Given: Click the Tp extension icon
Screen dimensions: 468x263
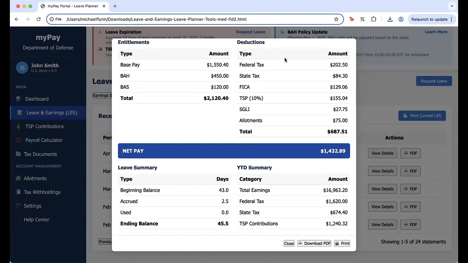Looking at the screenshot, I should pos(351,19).
